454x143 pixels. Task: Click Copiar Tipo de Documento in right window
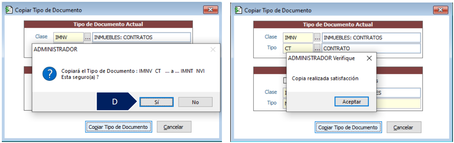pos(348,127)
